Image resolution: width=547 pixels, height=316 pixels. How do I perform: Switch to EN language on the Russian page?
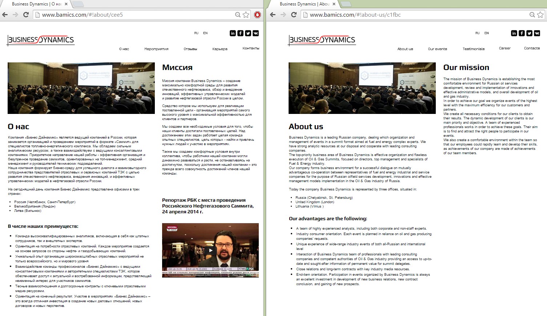pyautogui.click(x=205, y=33)
